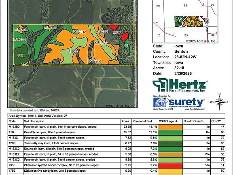Click the M162C2 label on the soil map
Screen dimensions: 233x175
pos(19,39)
